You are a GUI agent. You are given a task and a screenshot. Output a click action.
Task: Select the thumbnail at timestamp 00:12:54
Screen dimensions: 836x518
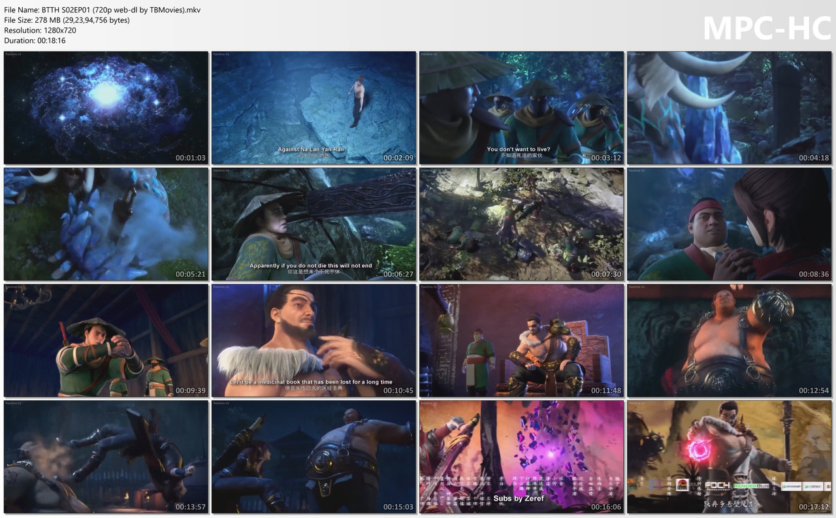click(x=730, y=340)
